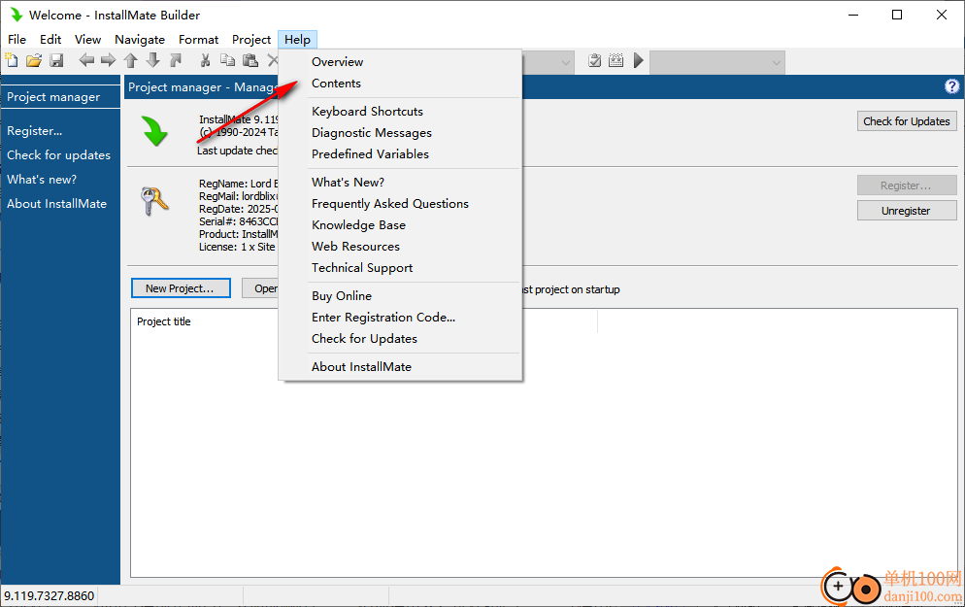Open the Format menu
The height and width of the screenshot is (607, 965).
pyautogui.click(x=198, y=40)
